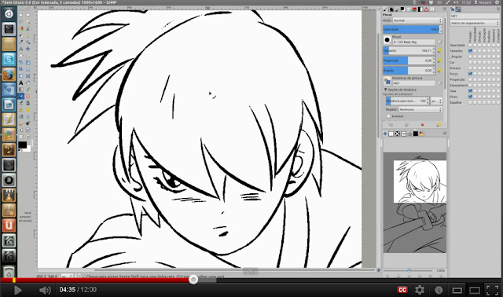This screenshot has height=297, width=503.
Task: Switch to the black-white gradient tab icon
Action: pos(420,9)
